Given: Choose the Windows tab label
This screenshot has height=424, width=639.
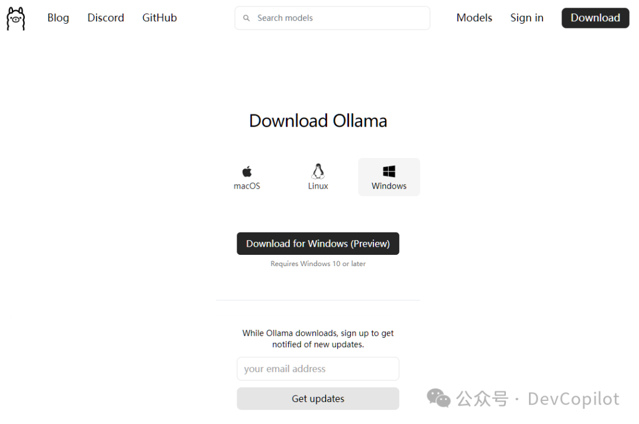Looking at the screenshot, I should click(389, 186).
